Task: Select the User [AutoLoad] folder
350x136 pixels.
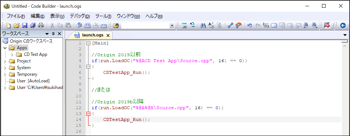Action: coord(33,81)
